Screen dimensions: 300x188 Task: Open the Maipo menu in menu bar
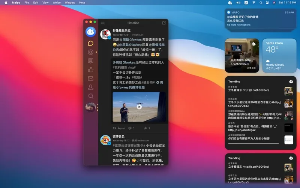[16, 3]
